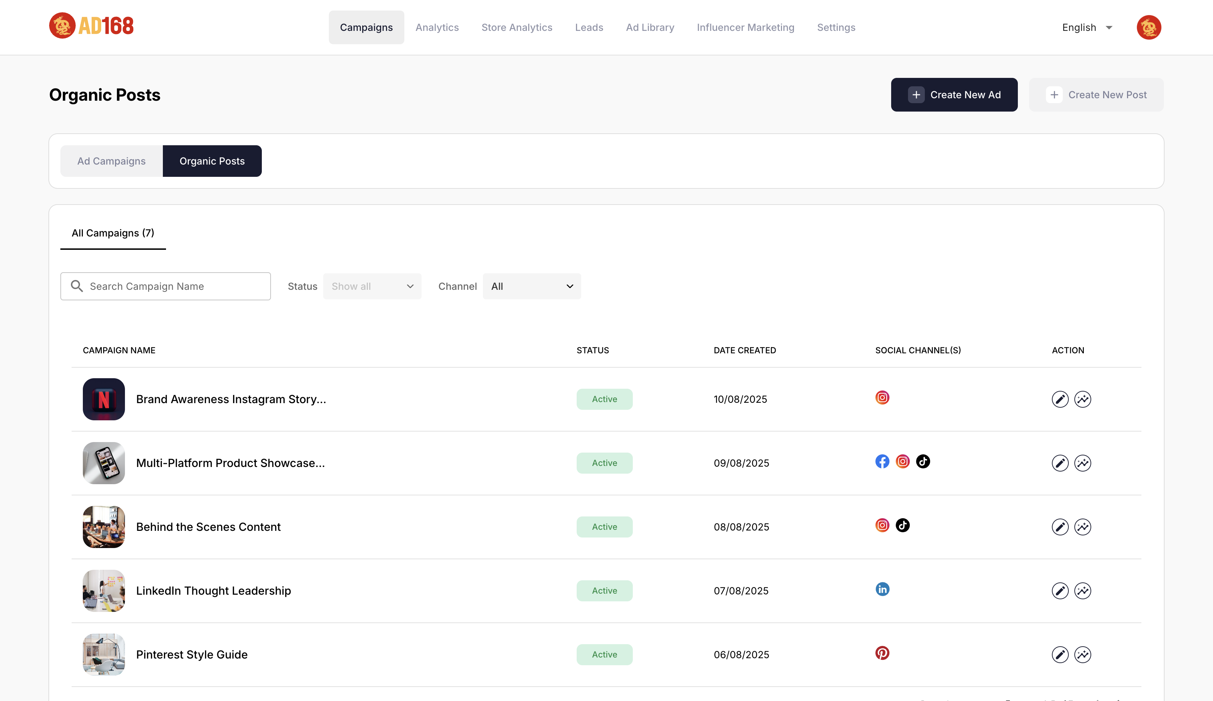This screenshot has width=1213, height=701.
Task: Open the user profile avatar
Action: 1148,27
